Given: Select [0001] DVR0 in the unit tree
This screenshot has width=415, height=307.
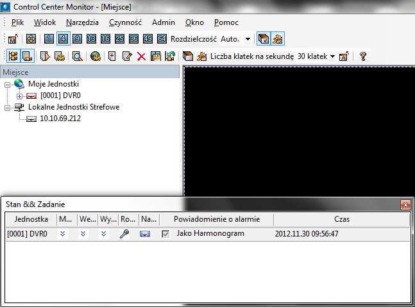Looking at the screenshot, I should (x=60, y=95).
